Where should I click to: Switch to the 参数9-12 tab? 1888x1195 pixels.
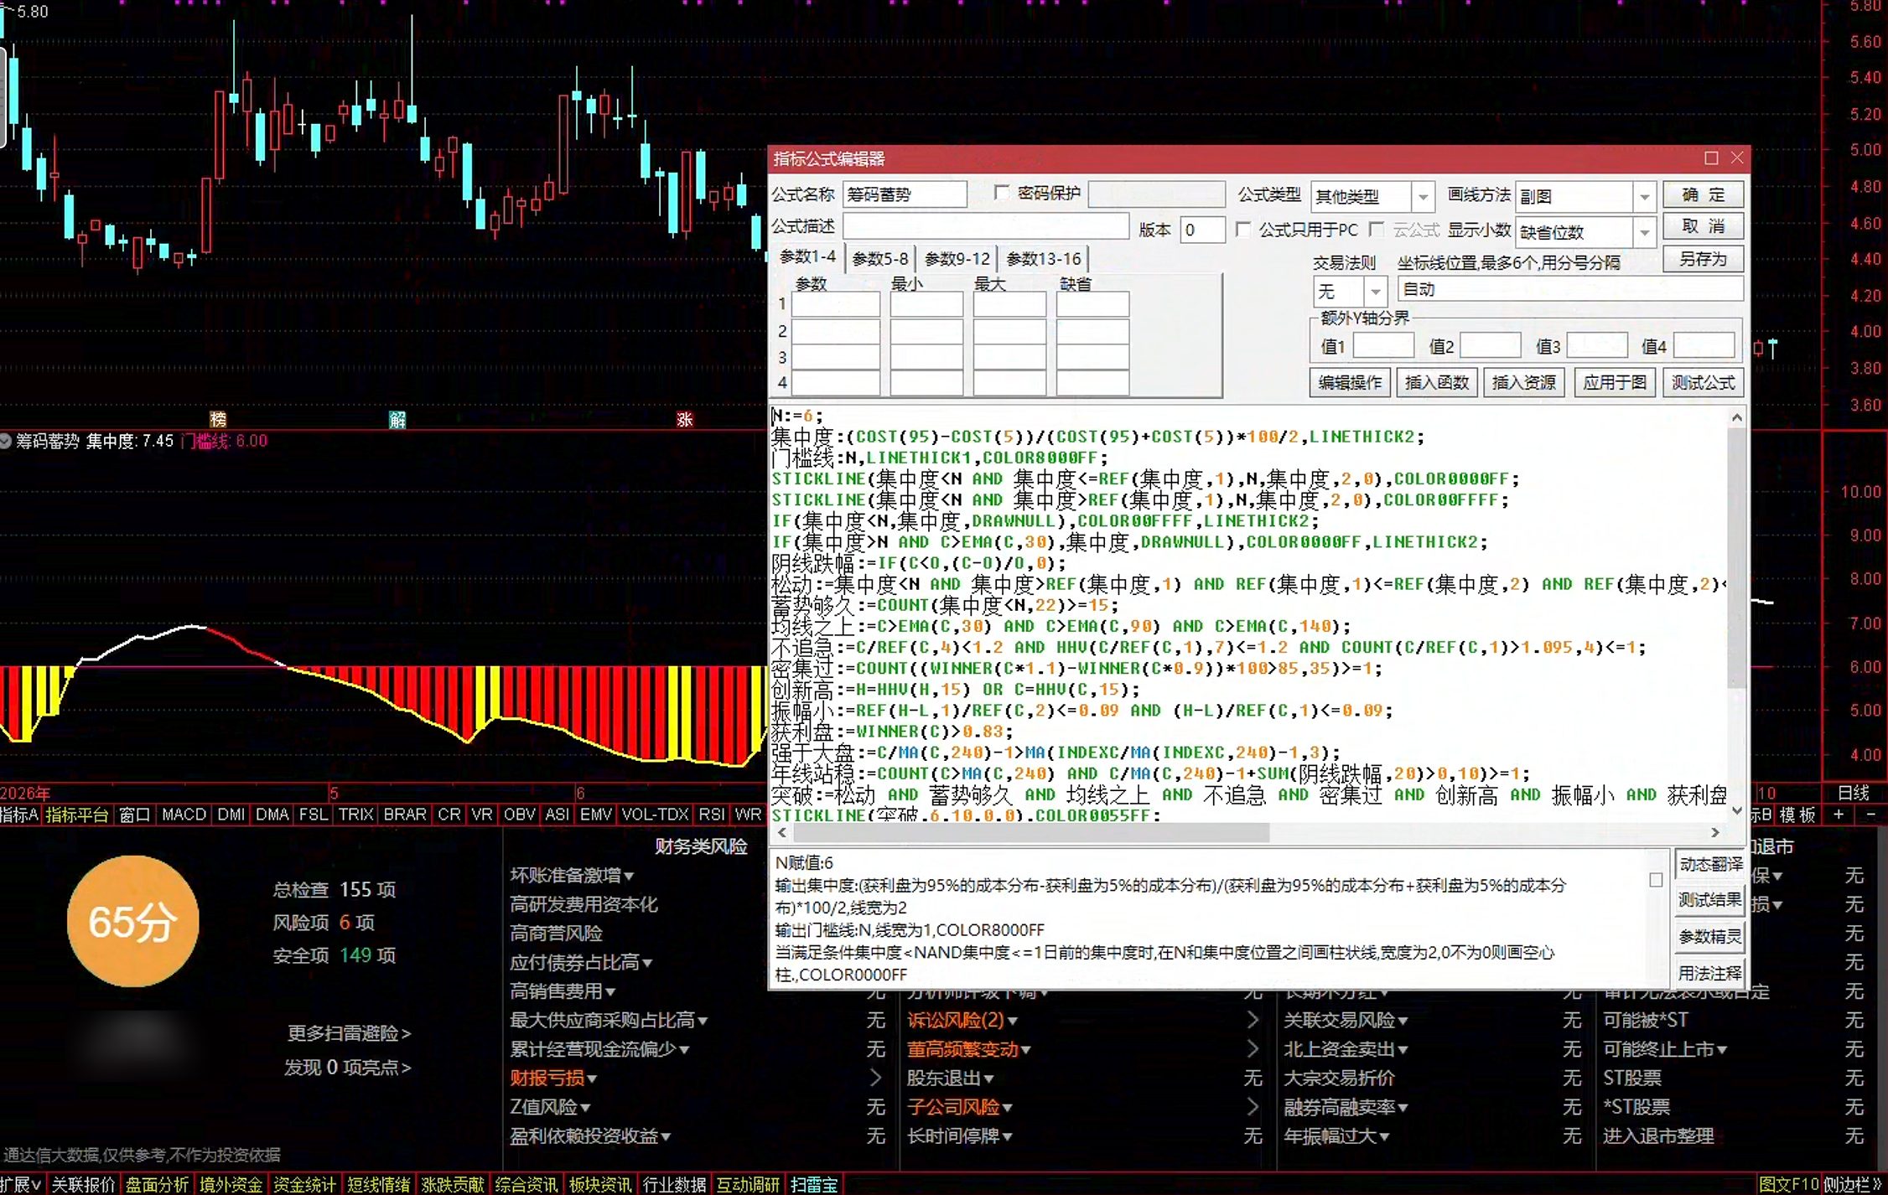(x=957, y=259)
